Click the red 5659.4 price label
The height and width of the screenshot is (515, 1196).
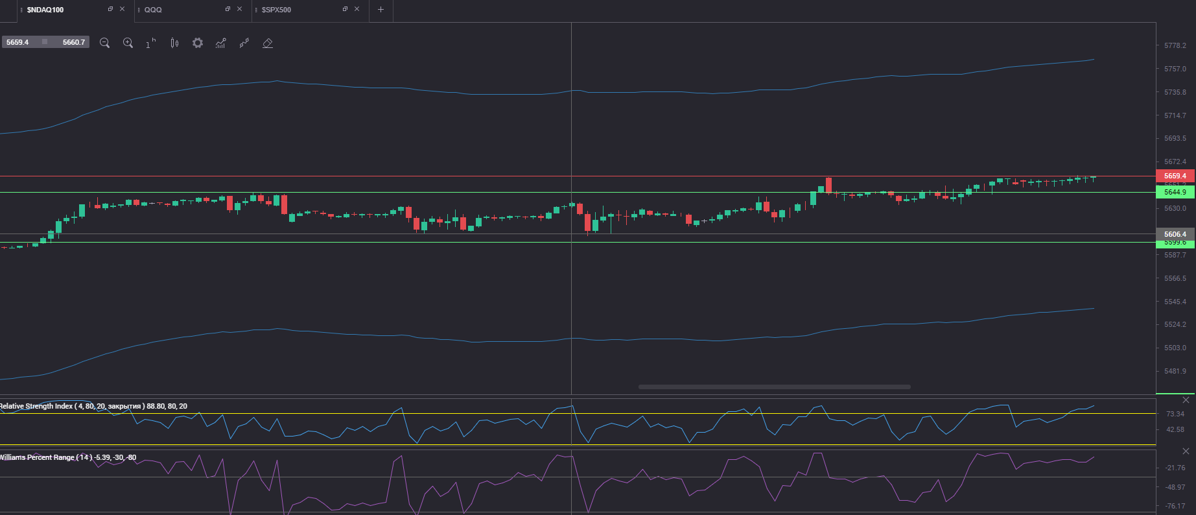click(x=1175, y=176)
